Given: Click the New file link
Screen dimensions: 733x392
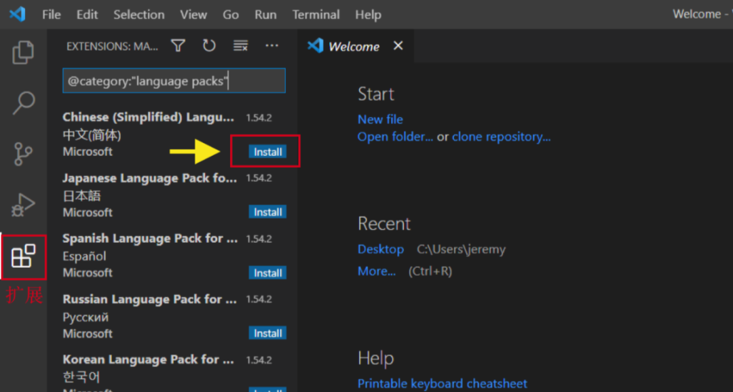Looking at the screenshot, I should [380, 119].
